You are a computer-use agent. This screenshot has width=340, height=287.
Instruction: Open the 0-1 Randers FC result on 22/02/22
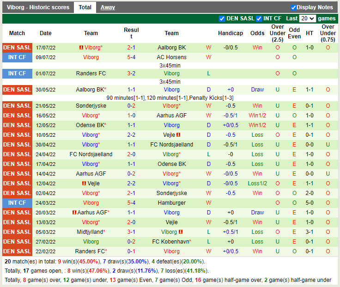coord(131,251)
